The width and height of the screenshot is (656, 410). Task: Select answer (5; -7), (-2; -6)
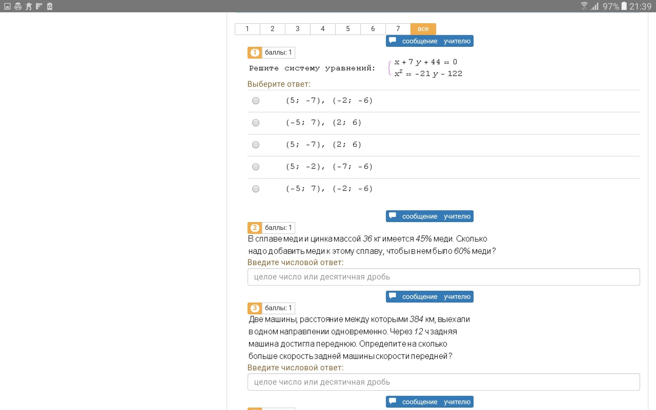pyautogui.click(x=256, y=101)
